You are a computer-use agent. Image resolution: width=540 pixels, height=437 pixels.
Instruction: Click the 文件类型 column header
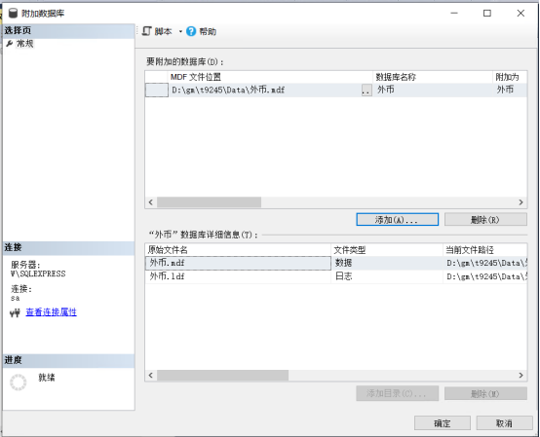click(387, 250)
